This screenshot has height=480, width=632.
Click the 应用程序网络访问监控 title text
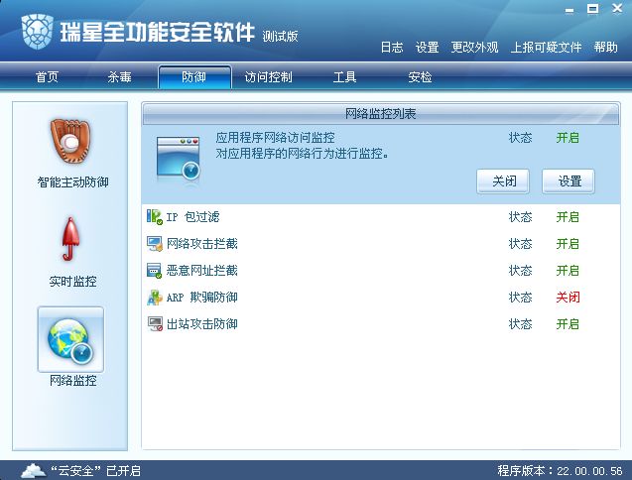click(275, 138)
